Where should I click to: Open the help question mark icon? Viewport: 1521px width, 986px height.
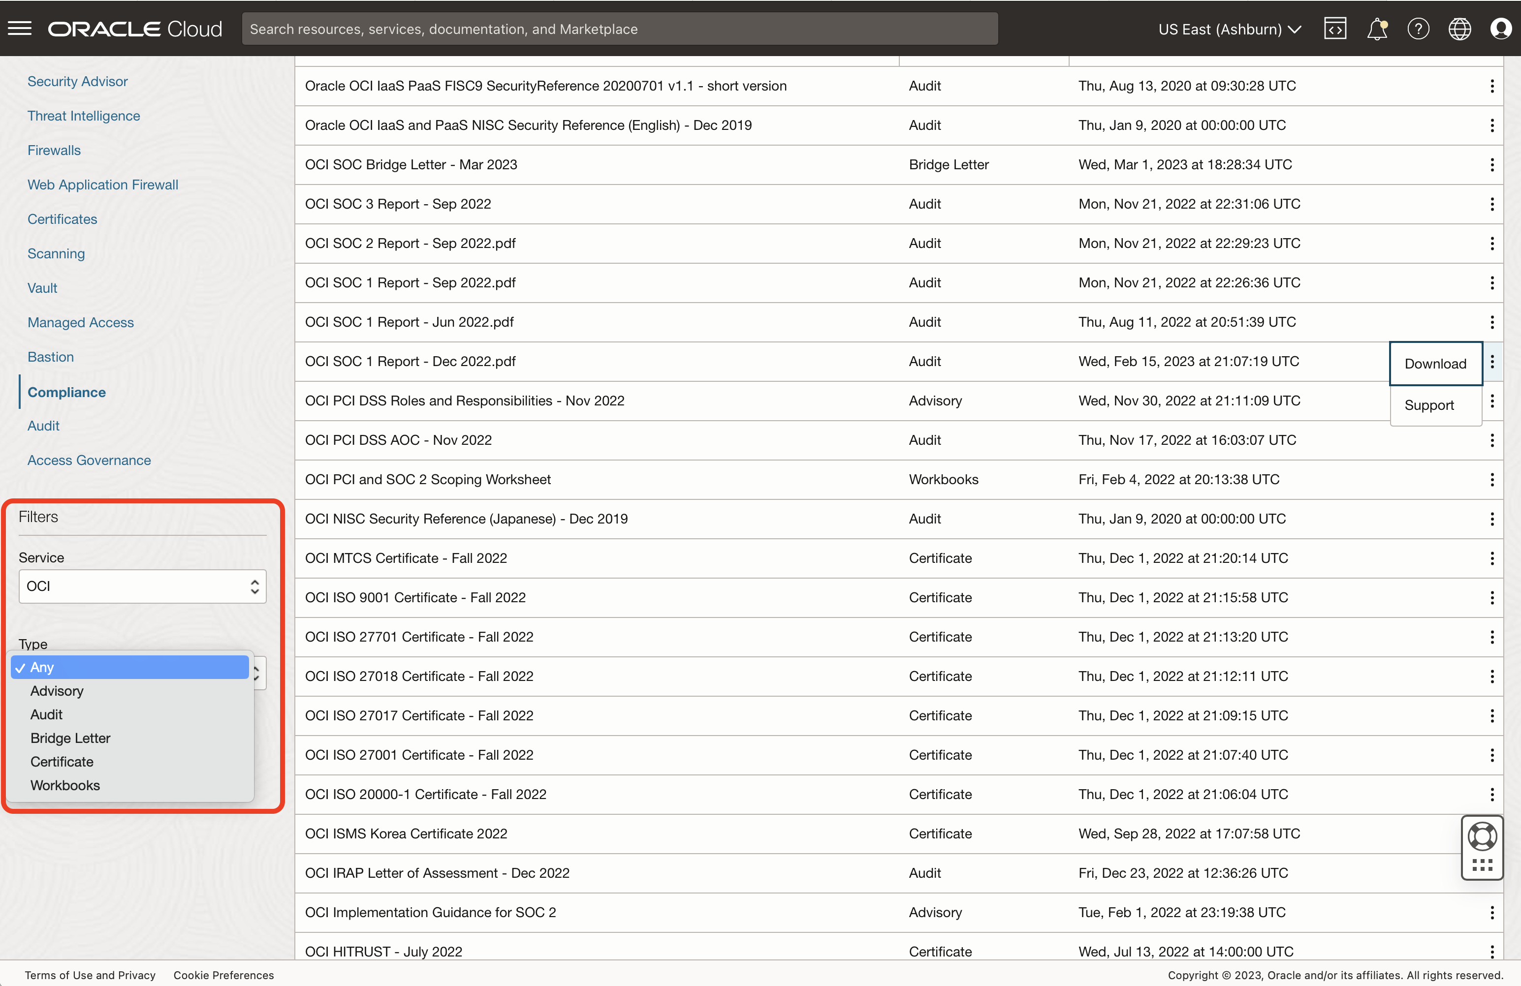pyautogui.click(x=1418, y=28)
